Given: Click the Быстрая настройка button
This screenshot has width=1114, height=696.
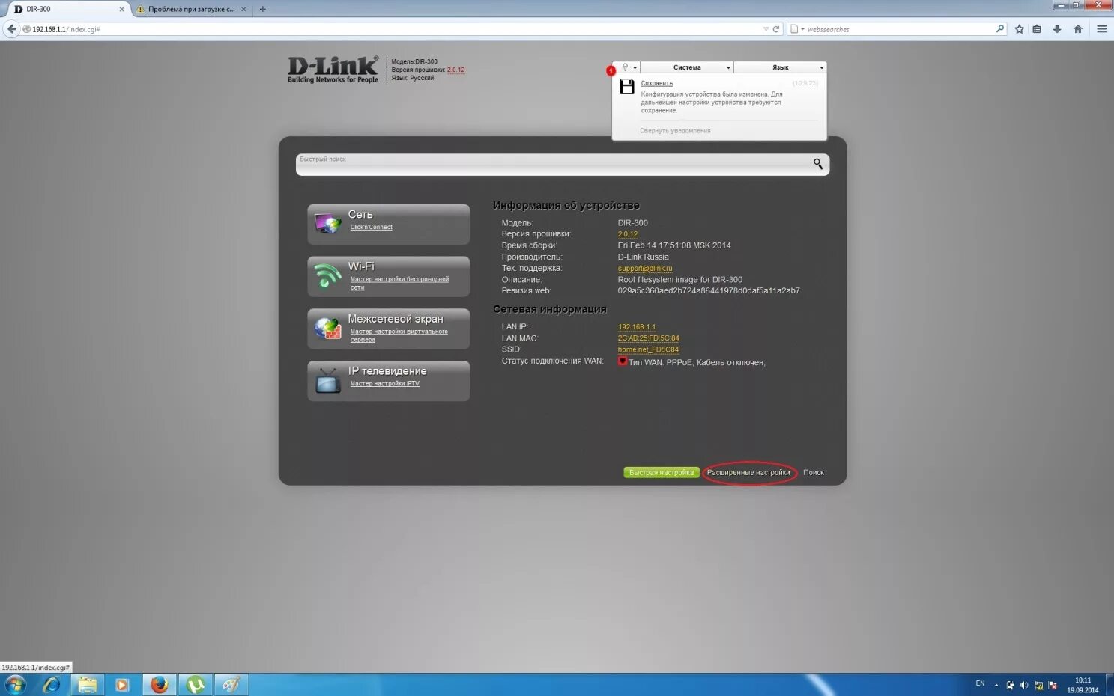Looking at the screenshot, I should point(662,472).
